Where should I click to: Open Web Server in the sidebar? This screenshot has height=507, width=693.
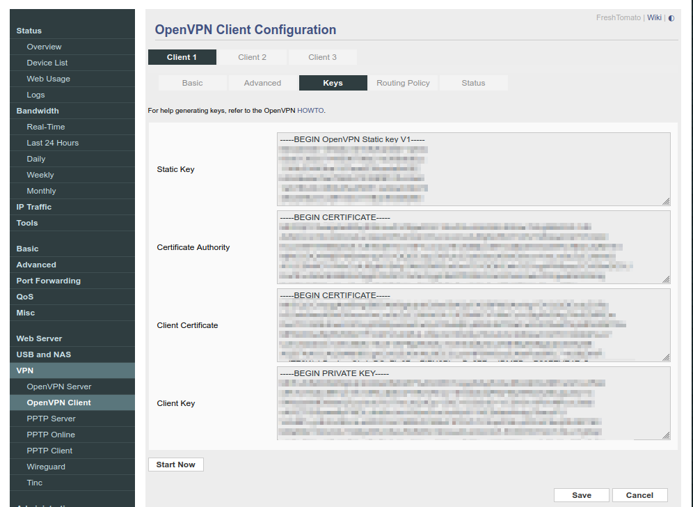72,338
